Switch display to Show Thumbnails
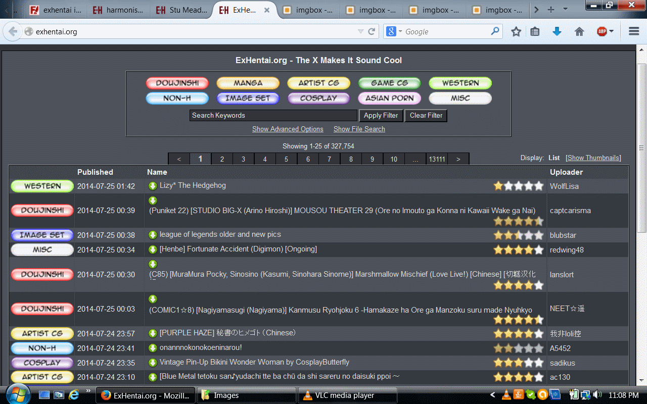Viewport: 647px width, 404px height. [x=593, y=158]
